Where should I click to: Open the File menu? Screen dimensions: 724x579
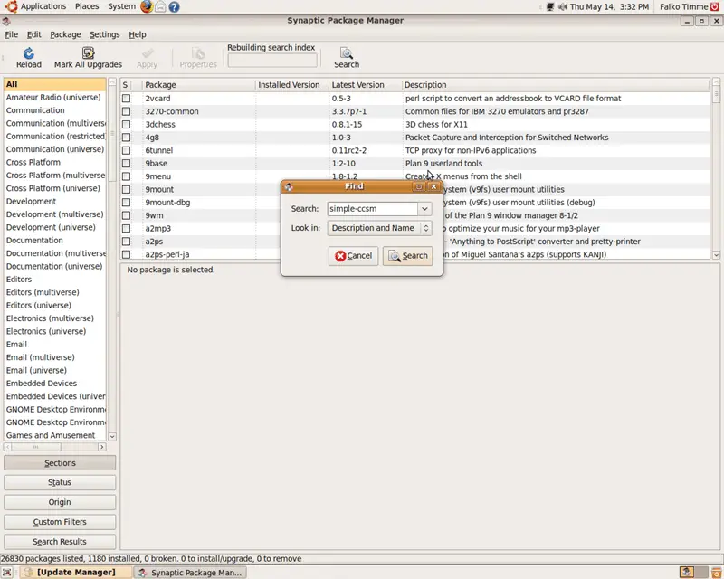pyautogui.click(x=11, y=34)
